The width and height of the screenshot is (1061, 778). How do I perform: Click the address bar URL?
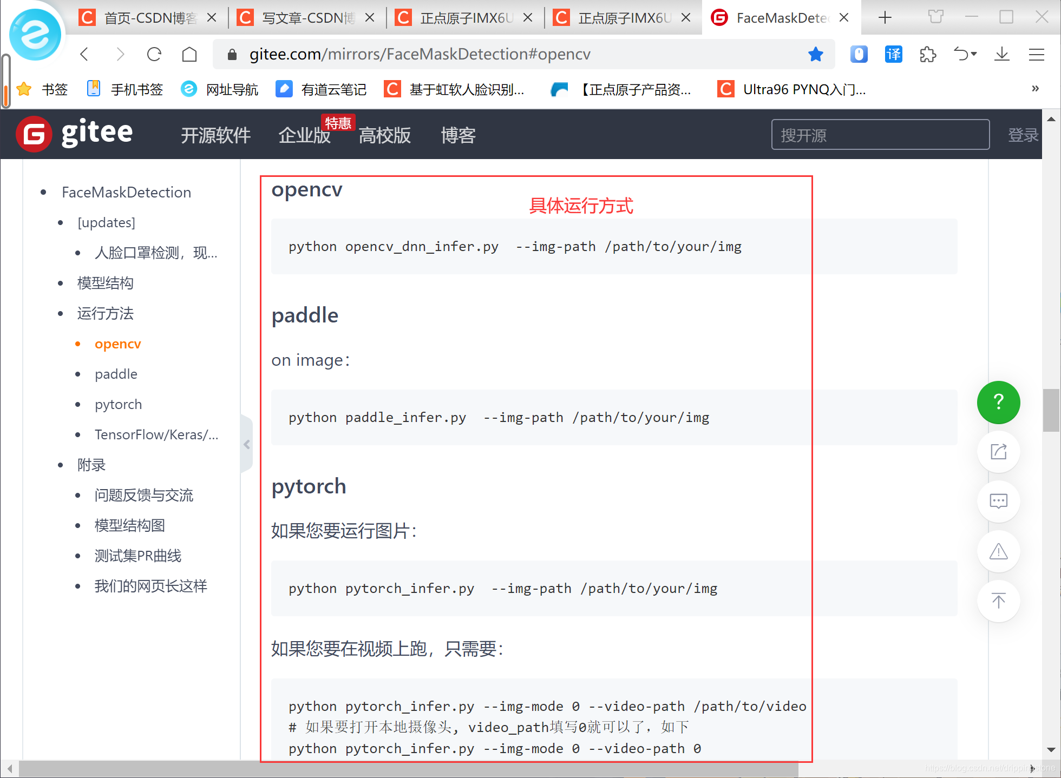click(x=420, y=54)
